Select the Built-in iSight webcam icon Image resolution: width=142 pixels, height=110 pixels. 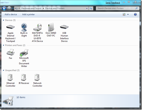pos(24,27)
